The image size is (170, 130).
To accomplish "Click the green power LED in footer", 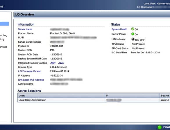I will (160, 127).
